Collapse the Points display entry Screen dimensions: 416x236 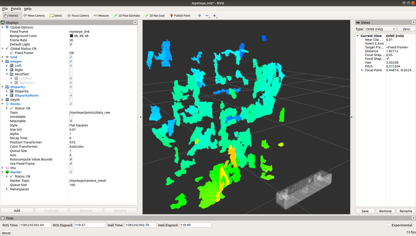coord(2,104)
